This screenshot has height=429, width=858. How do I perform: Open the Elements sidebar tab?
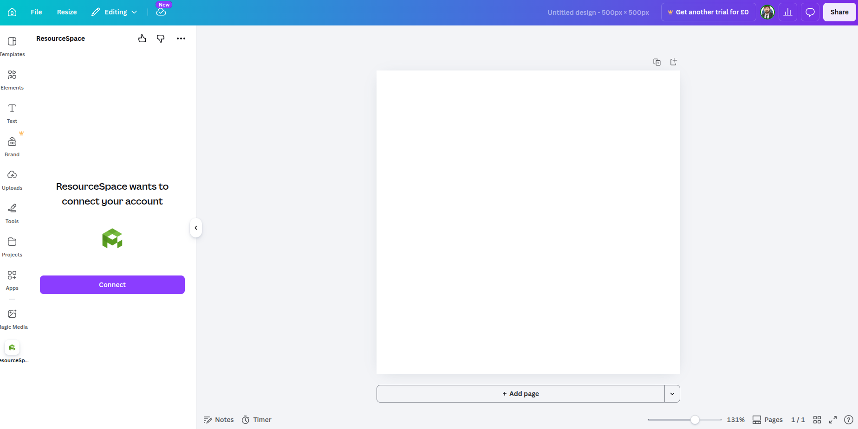tap(12, 80)
